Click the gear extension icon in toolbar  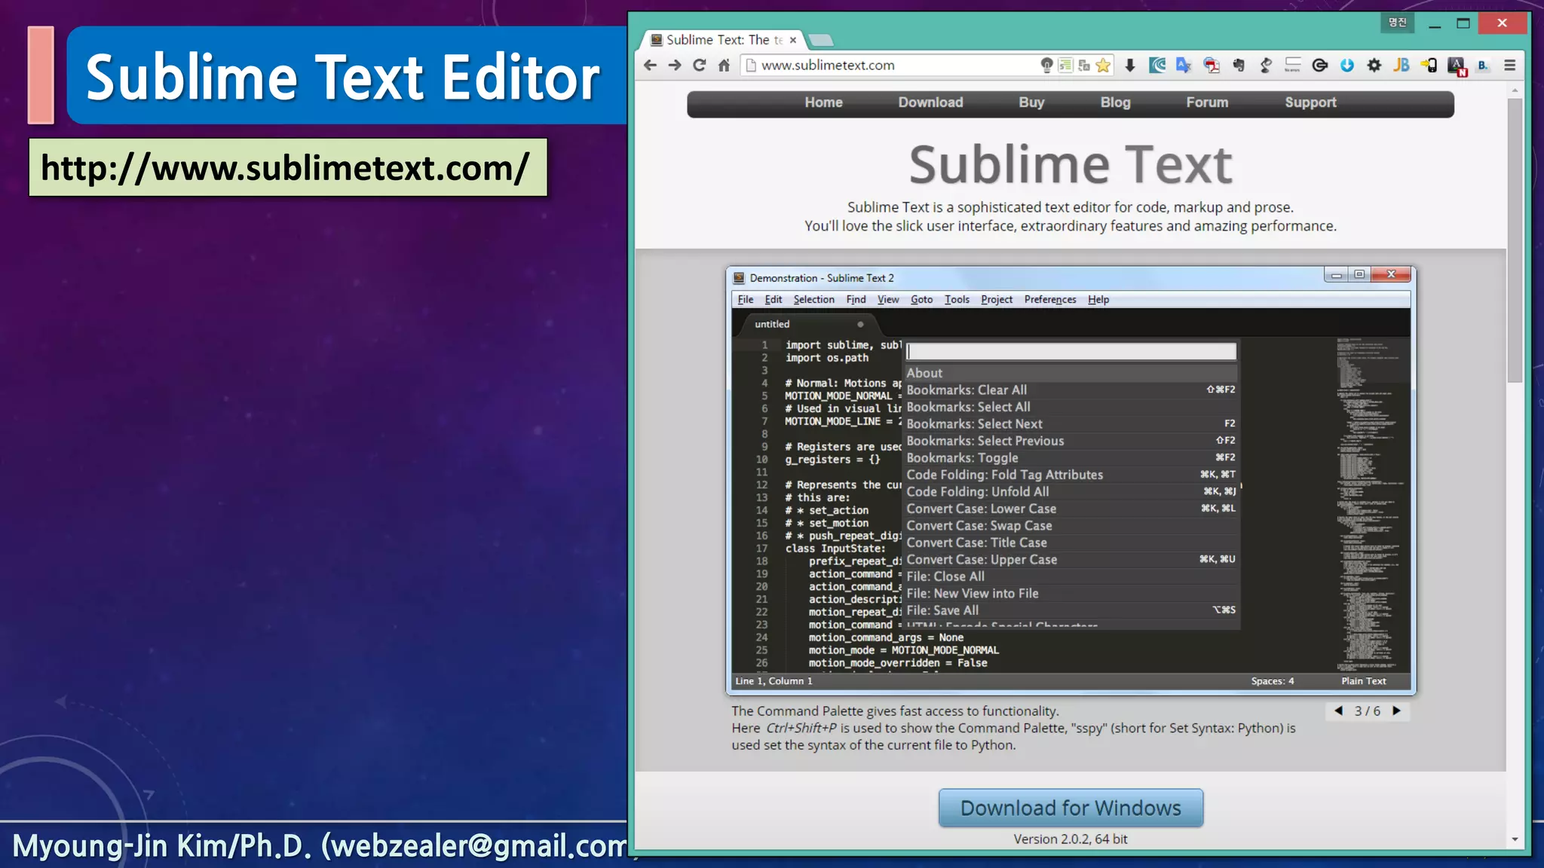pos(1374,66)
